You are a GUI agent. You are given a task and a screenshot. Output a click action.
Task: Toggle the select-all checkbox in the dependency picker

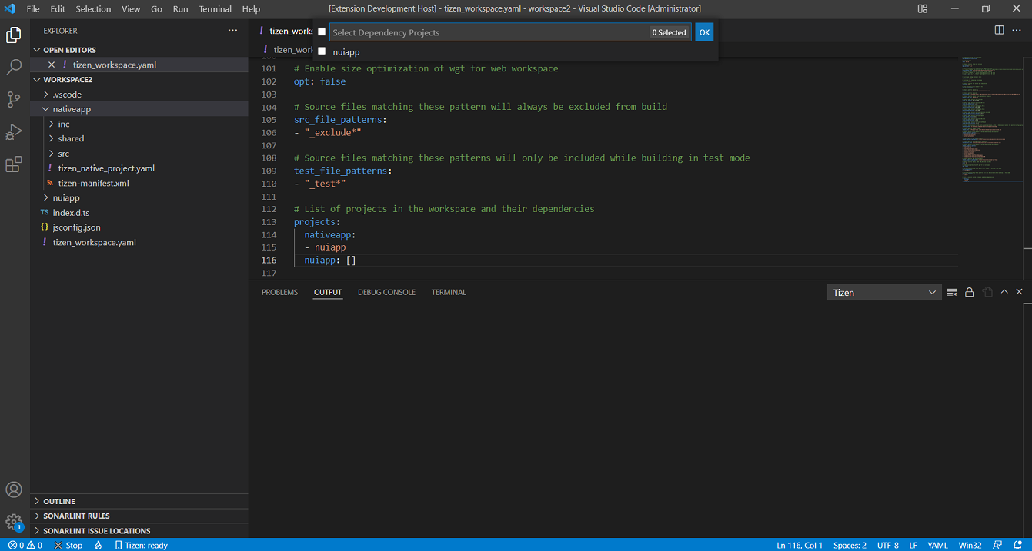(x=322, y=32)
